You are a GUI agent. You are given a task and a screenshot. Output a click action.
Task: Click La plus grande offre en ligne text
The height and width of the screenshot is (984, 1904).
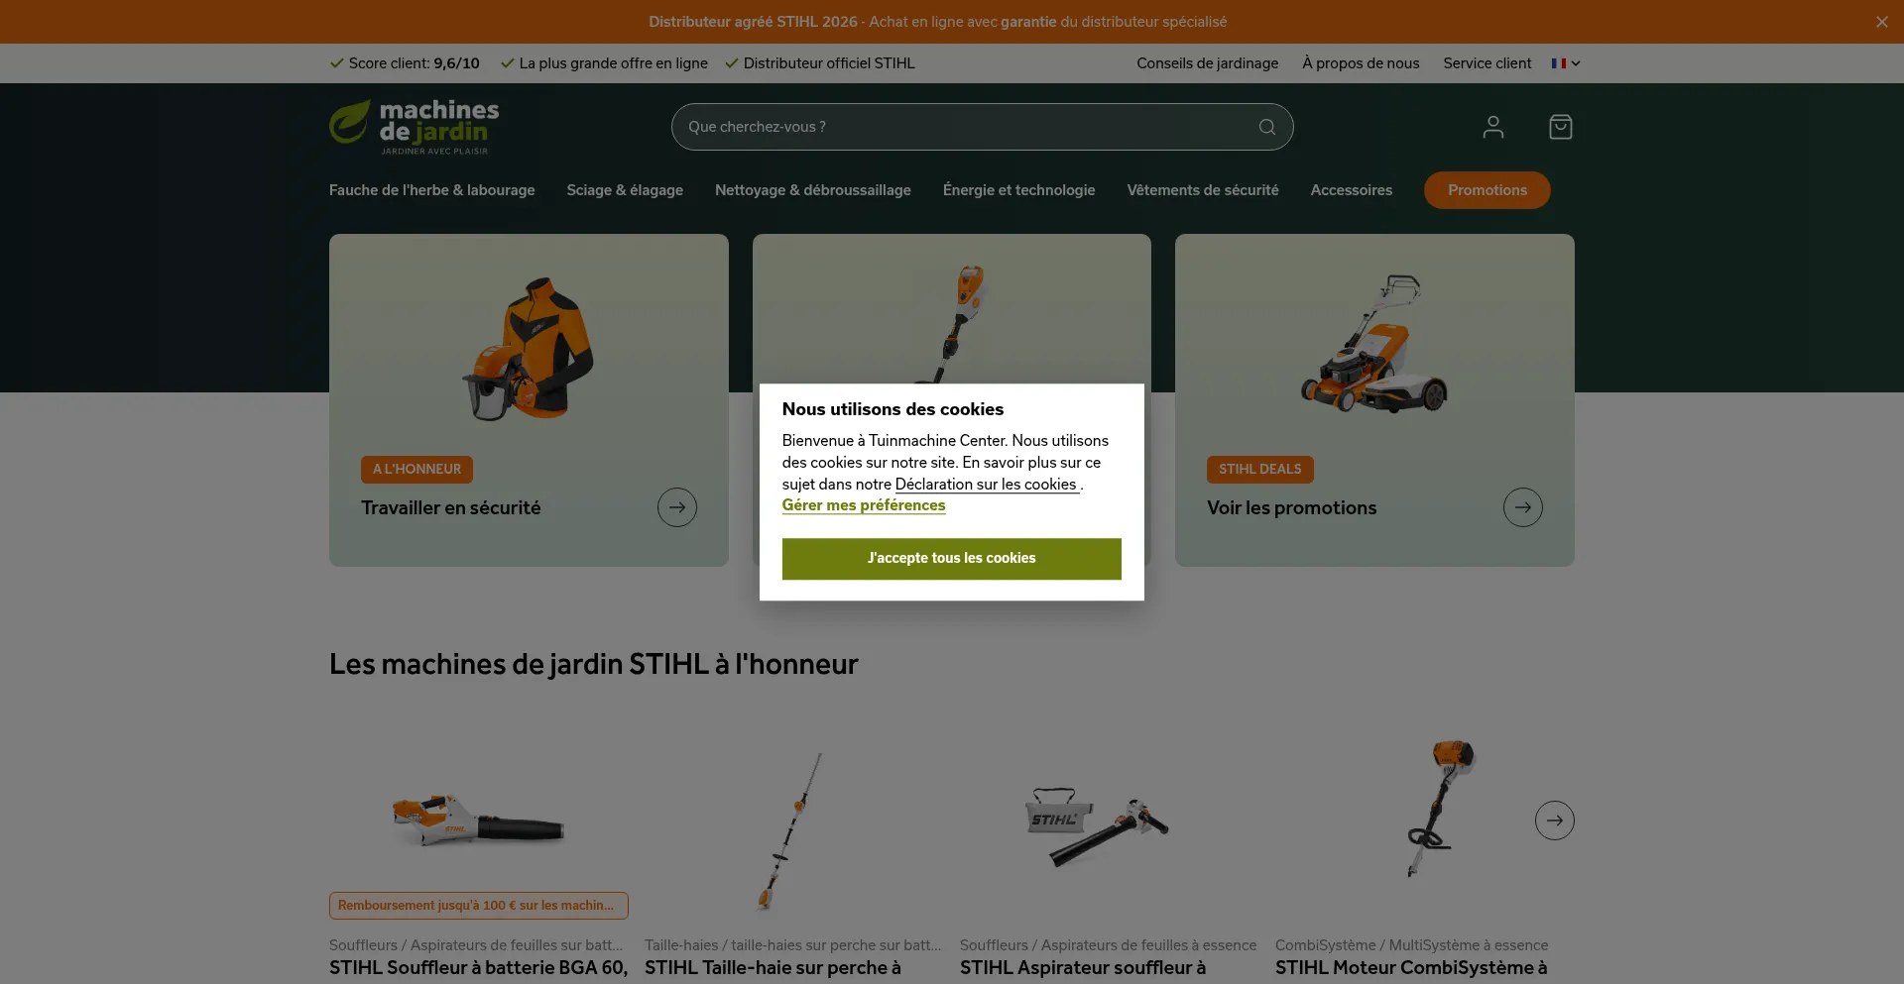click(x=613, y=63)
